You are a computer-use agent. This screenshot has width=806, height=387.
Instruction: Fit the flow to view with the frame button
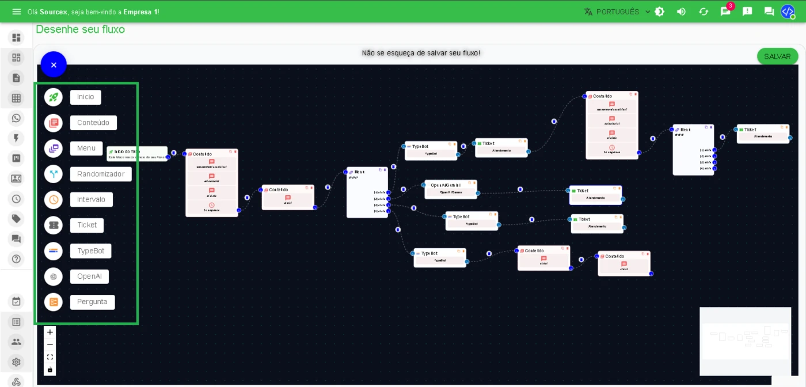(x=50, y=357)
